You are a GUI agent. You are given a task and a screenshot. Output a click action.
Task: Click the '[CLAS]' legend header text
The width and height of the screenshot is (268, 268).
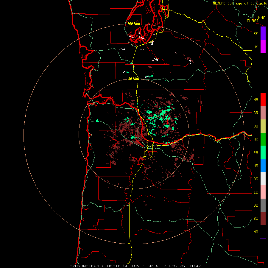(252, 21)
